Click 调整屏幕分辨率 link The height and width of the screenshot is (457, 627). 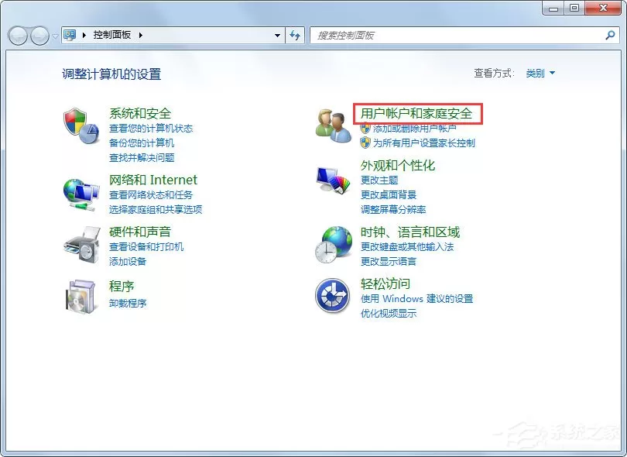[393, 209]
